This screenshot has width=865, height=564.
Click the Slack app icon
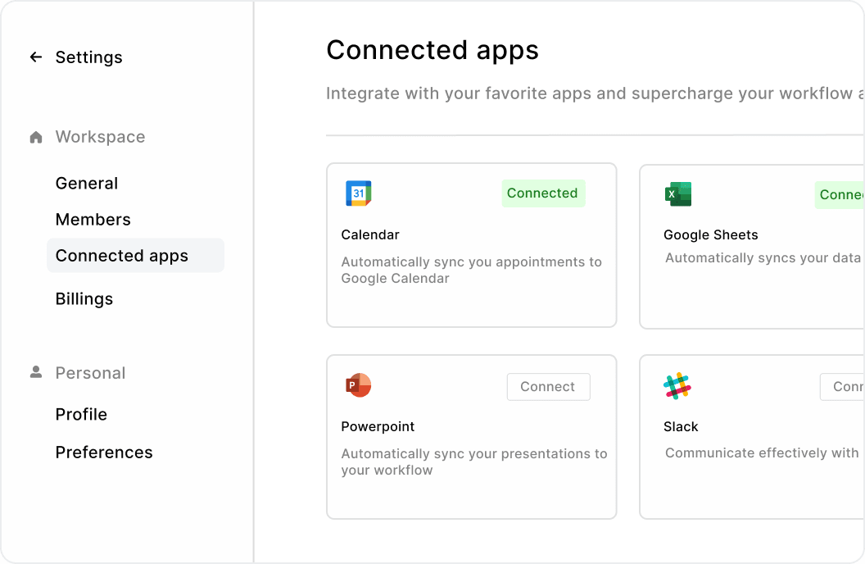pyautogui.click(x=677, y=386)
